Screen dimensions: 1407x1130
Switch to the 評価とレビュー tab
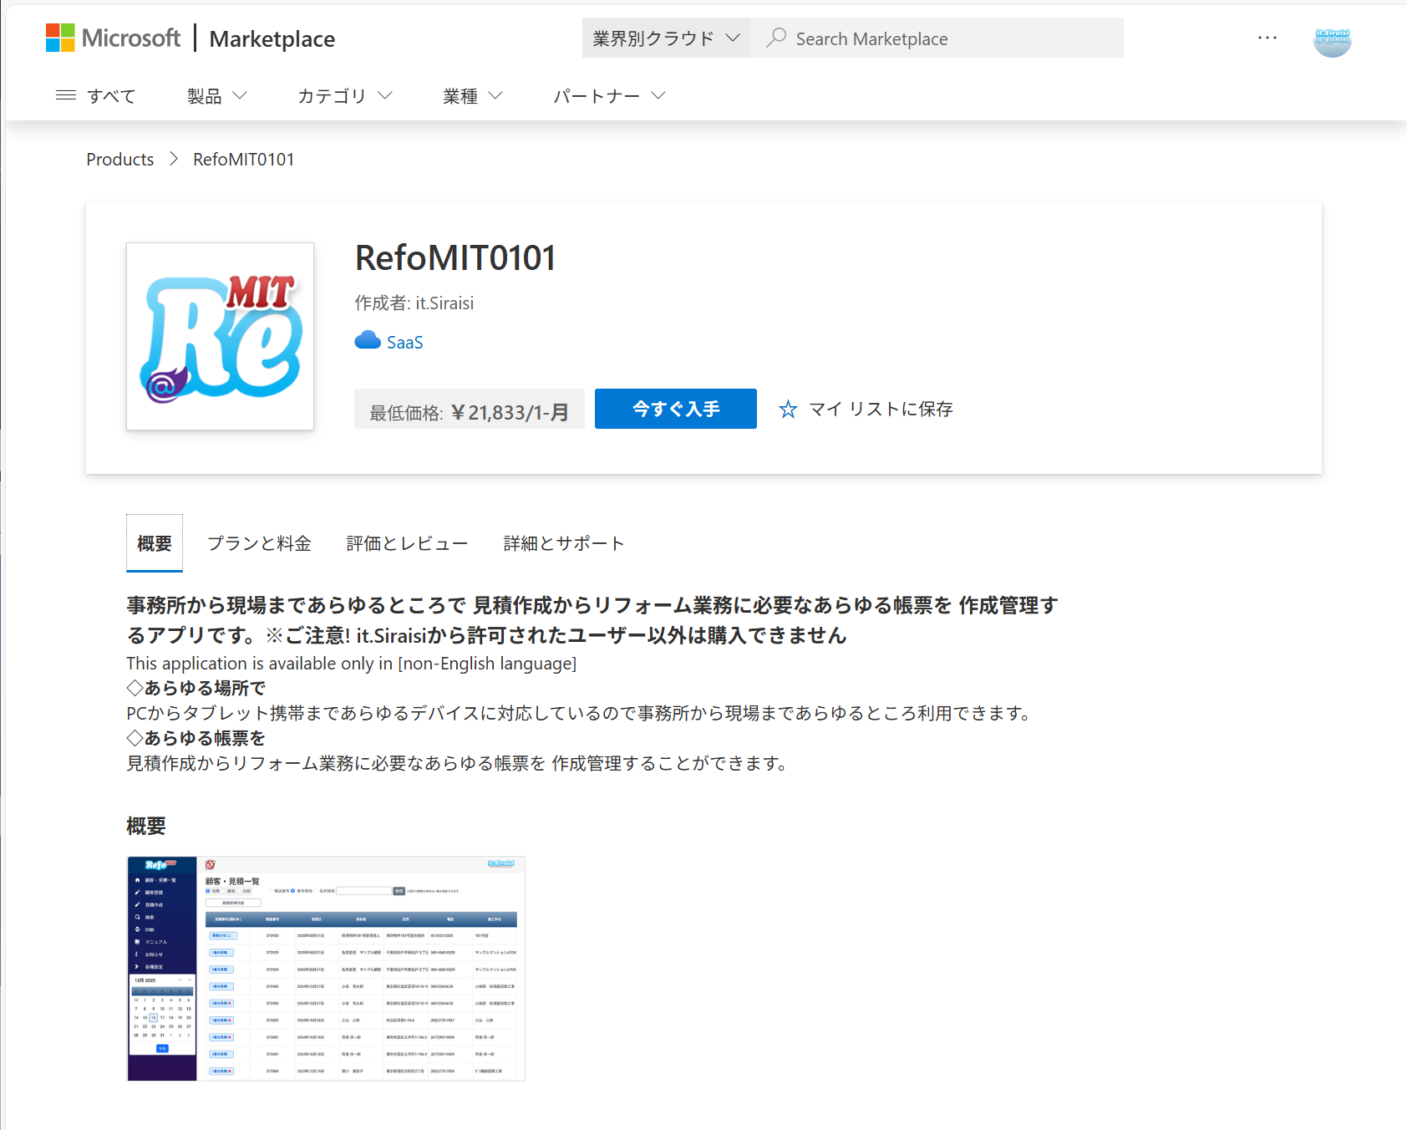tap(407, 543)
